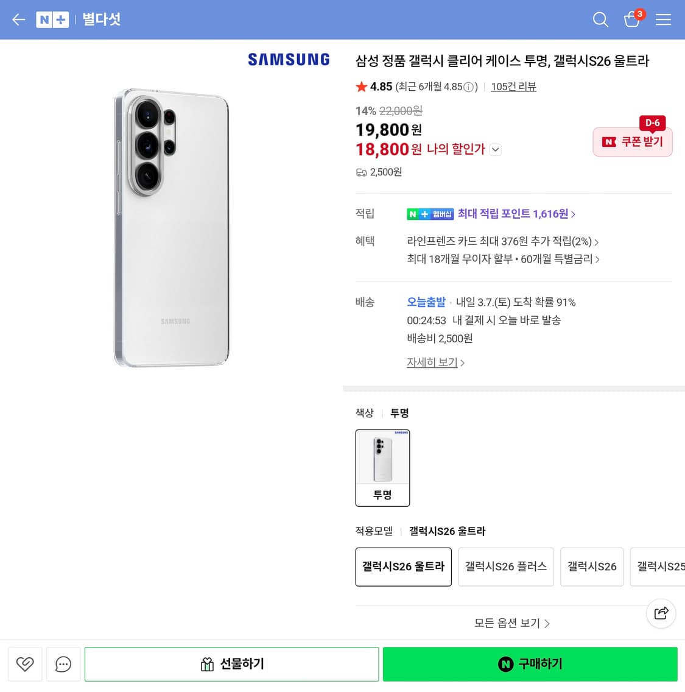Click the info icon next to the rating
685x692 pixels.
coord(468,86)
